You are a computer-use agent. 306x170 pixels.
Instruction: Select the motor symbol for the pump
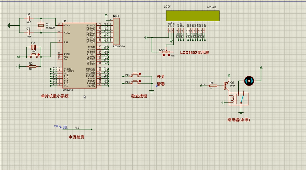click(249, 81)
